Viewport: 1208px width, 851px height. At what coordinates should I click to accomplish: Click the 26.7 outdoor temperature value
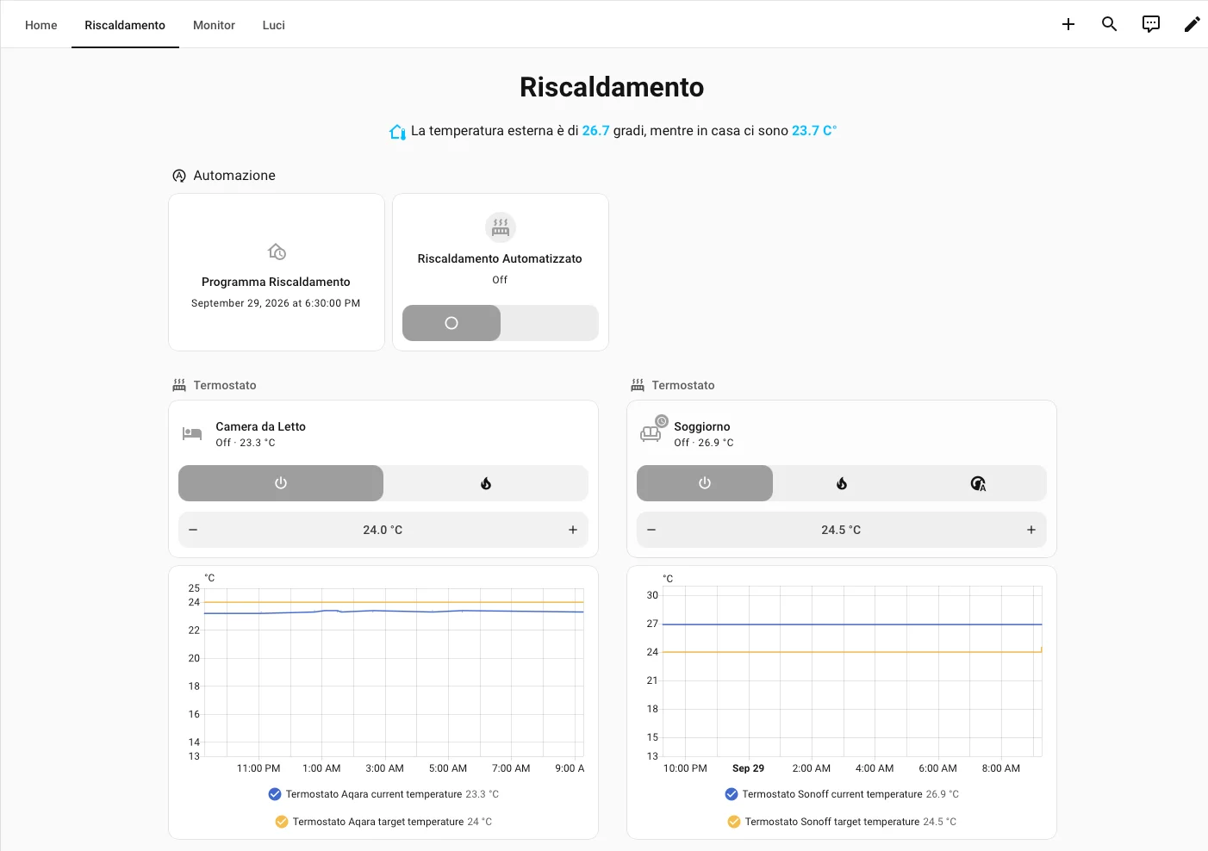pyautogui.click(x=595, y=131)
